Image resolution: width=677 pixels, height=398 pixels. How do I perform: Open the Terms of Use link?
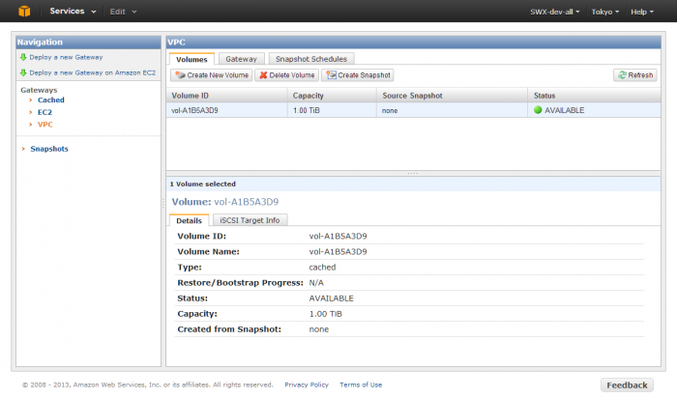(x=361, y=384)
